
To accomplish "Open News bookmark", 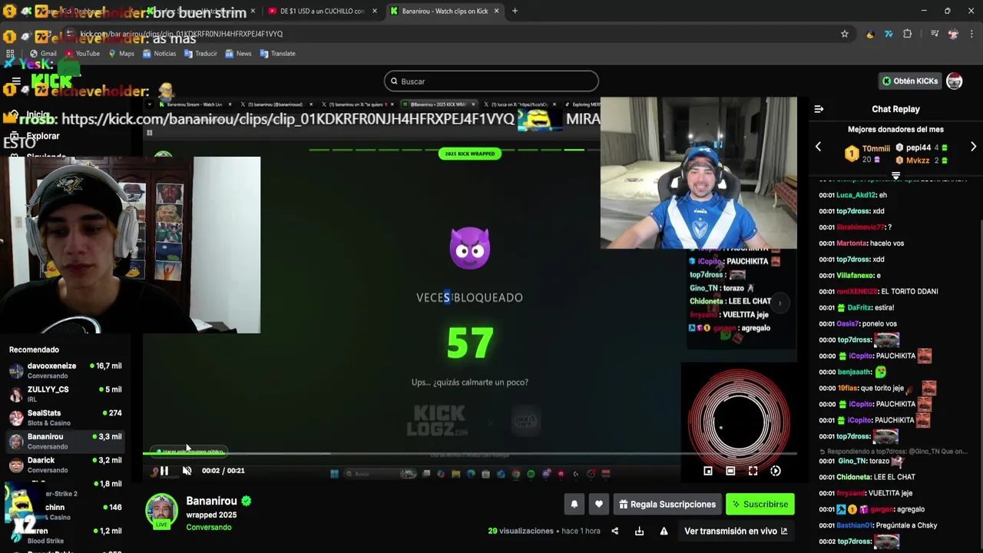I will click(x=238, y=54).
